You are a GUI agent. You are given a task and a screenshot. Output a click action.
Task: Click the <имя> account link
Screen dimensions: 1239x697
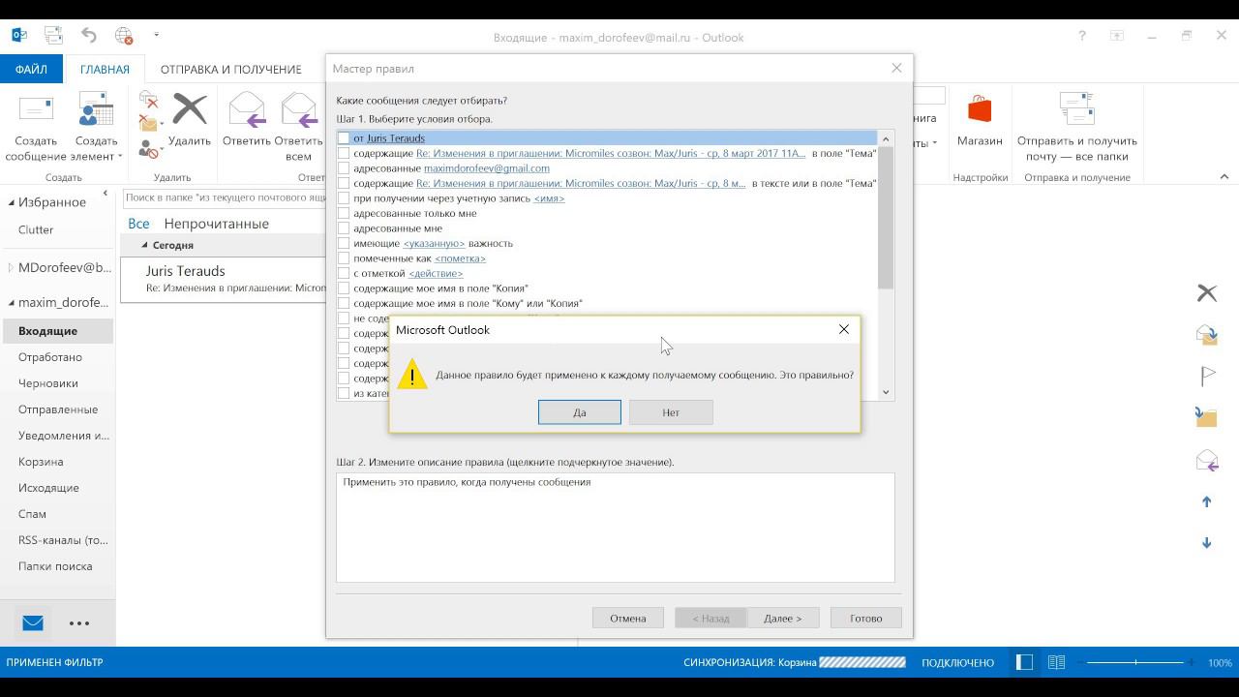549,198
